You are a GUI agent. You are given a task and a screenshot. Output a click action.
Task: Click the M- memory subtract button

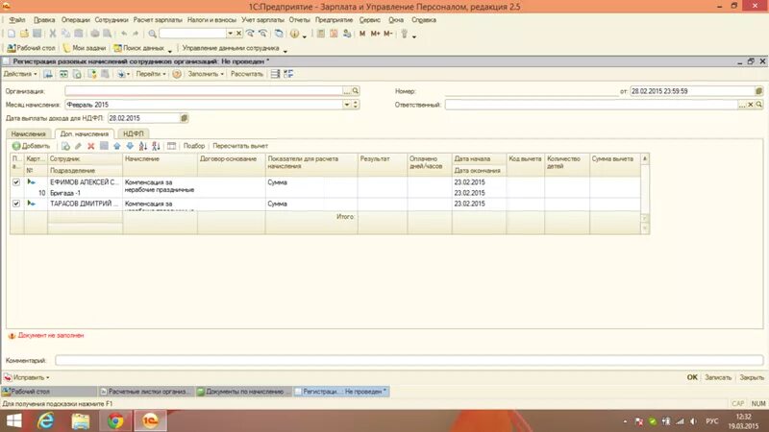[388, 34]
